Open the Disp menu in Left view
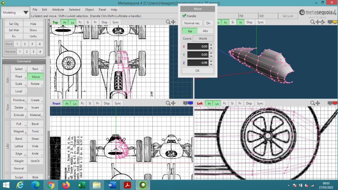The height and width of the screenshot is (190, 338). (249, 103)
